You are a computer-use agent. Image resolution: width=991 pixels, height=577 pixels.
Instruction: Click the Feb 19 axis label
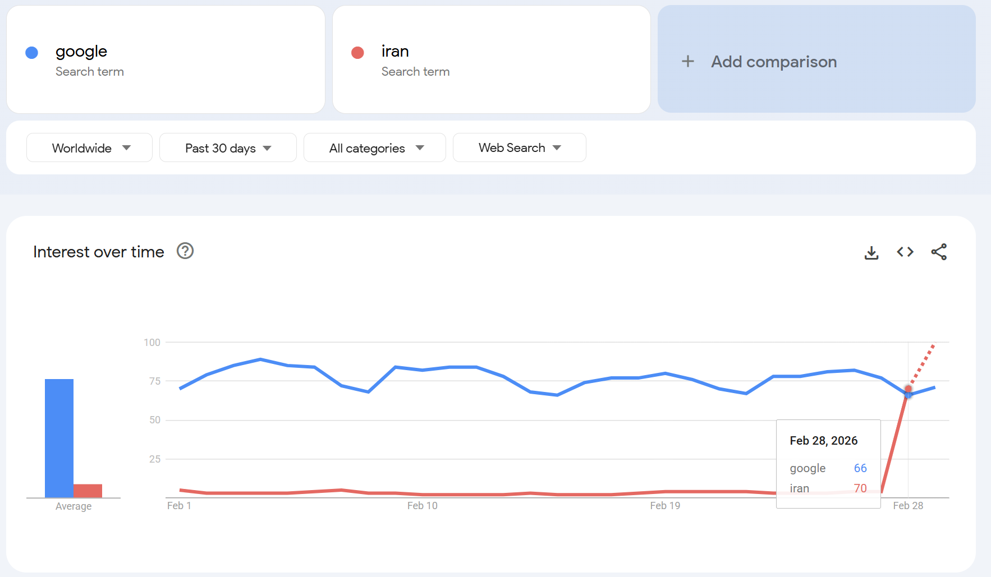click(665, 506)
